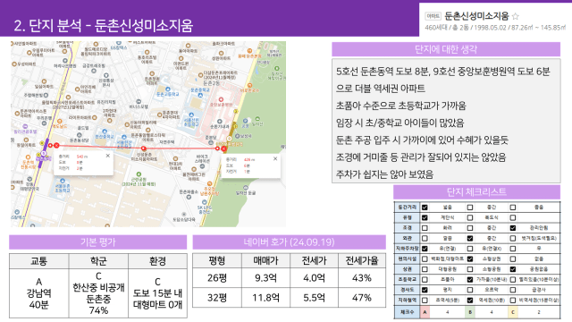Uncheck the 관리안됨 checkbox in the 조경 row
The image size is (572, 322).
pyautogui.click(x=513, y=228)
